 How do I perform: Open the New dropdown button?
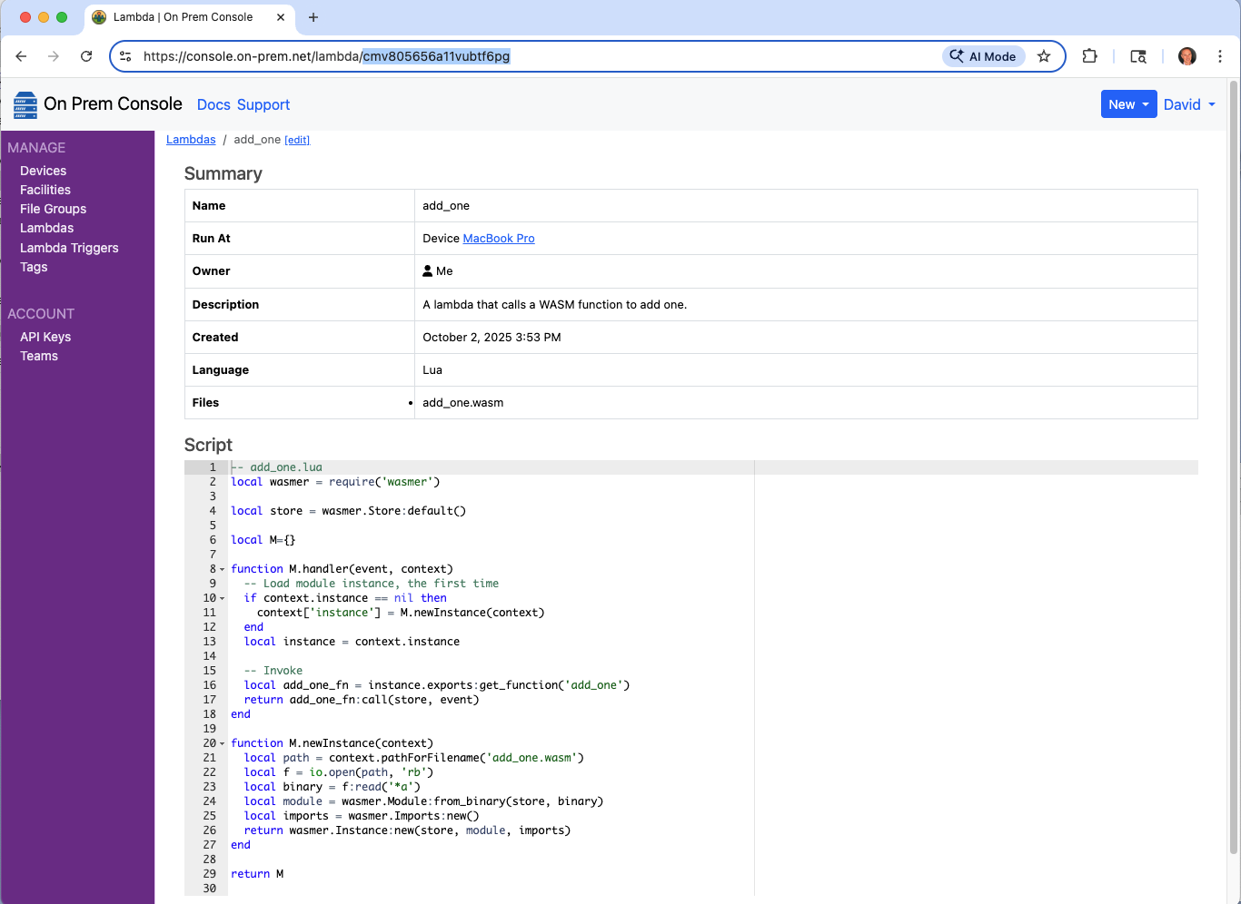click(x=1128, y=104)
